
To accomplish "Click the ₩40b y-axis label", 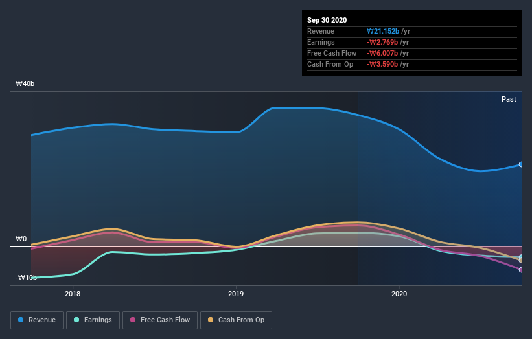I will point(25,83).
